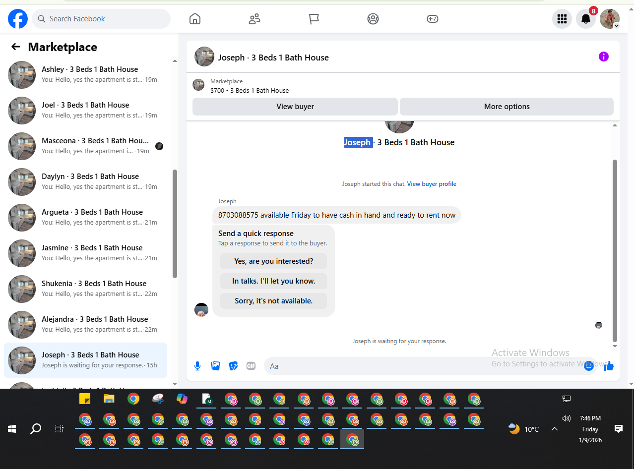Send a thumbs-up like
The height and width of the screenshot is (469, 634).
click(609, 366)
